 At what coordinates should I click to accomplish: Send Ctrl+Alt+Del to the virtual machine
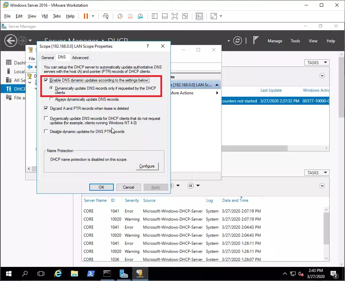click(106, 16)
